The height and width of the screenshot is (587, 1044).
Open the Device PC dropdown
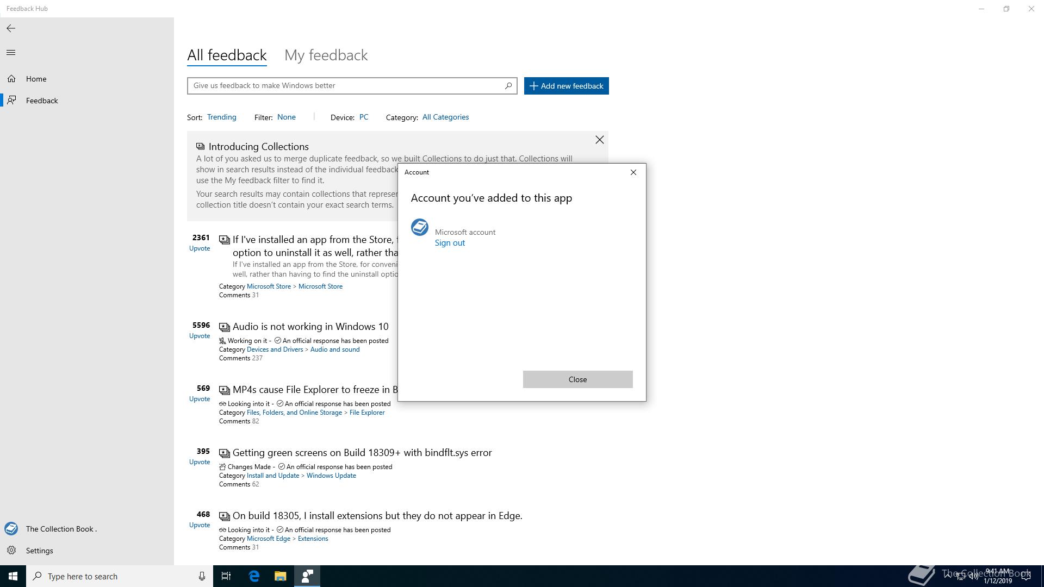364,117
